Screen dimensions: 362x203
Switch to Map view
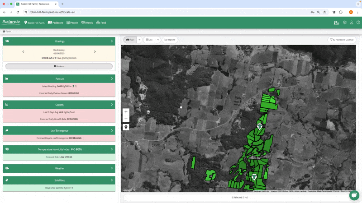(x=130, y=40)
